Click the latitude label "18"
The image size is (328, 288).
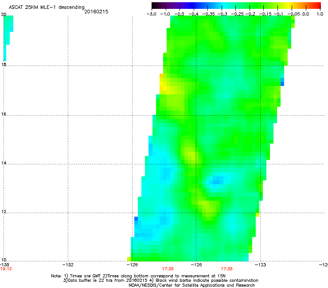[x=4, y=64]
